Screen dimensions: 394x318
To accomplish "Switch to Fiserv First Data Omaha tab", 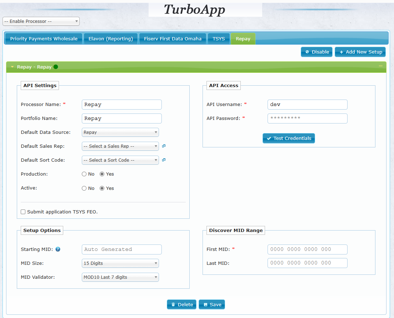I will [173, 39].
